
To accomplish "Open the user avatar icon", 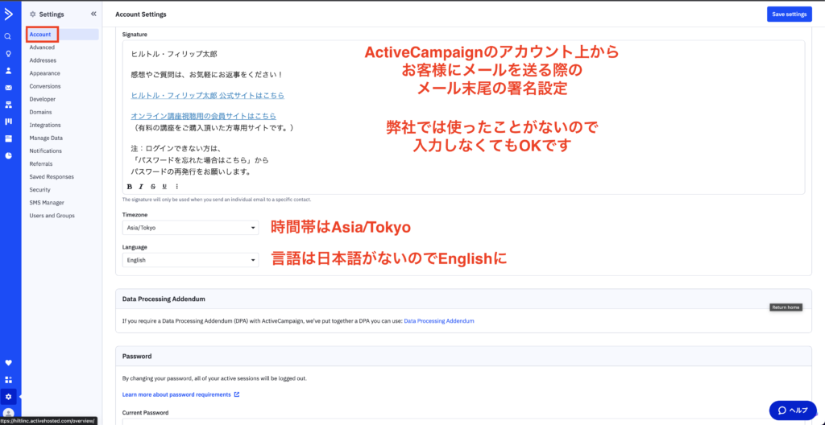I will pyautogui.click(x=8, y=413).
